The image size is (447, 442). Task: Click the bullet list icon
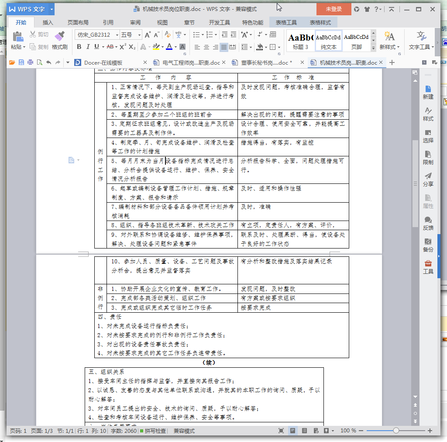(196, 35)
